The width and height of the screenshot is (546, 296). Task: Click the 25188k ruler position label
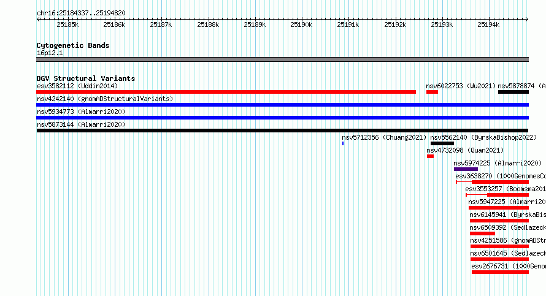[x=208, y=25]
